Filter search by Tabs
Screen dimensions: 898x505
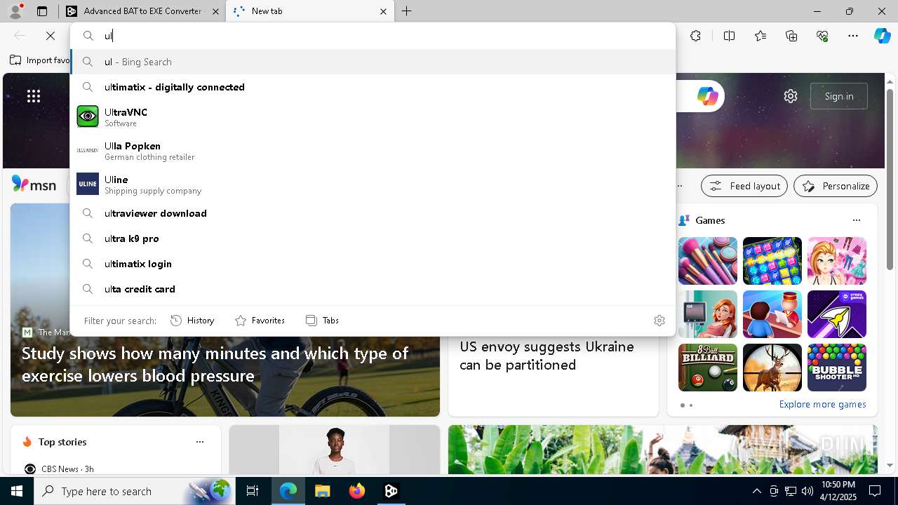tap(323, 321)
